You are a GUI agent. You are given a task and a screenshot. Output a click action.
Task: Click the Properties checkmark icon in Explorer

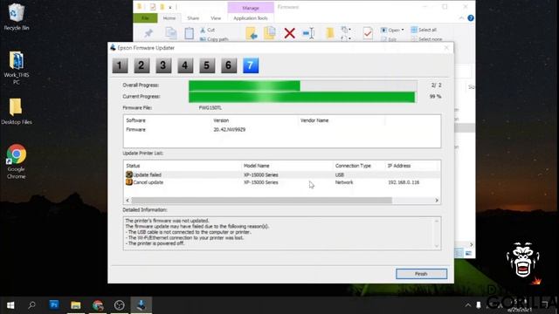(368, 33)
